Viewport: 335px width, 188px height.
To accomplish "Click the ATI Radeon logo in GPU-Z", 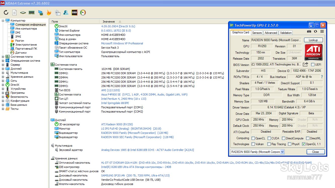I will click(x=313, y=52).
